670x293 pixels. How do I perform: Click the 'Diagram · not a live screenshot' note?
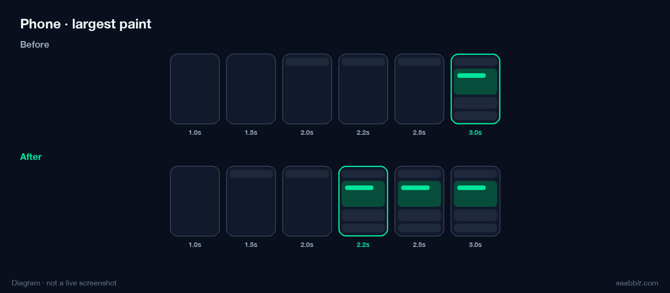(x=64, y=283)
